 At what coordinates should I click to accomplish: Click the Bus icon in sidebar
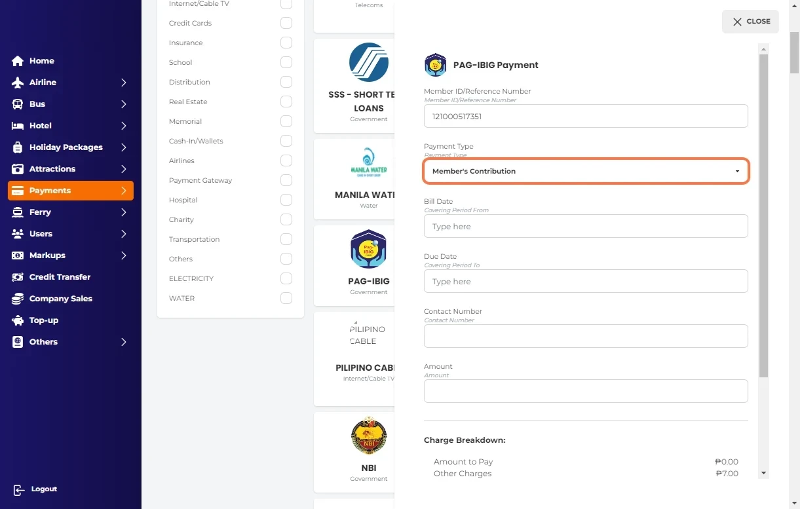(18, 104)
